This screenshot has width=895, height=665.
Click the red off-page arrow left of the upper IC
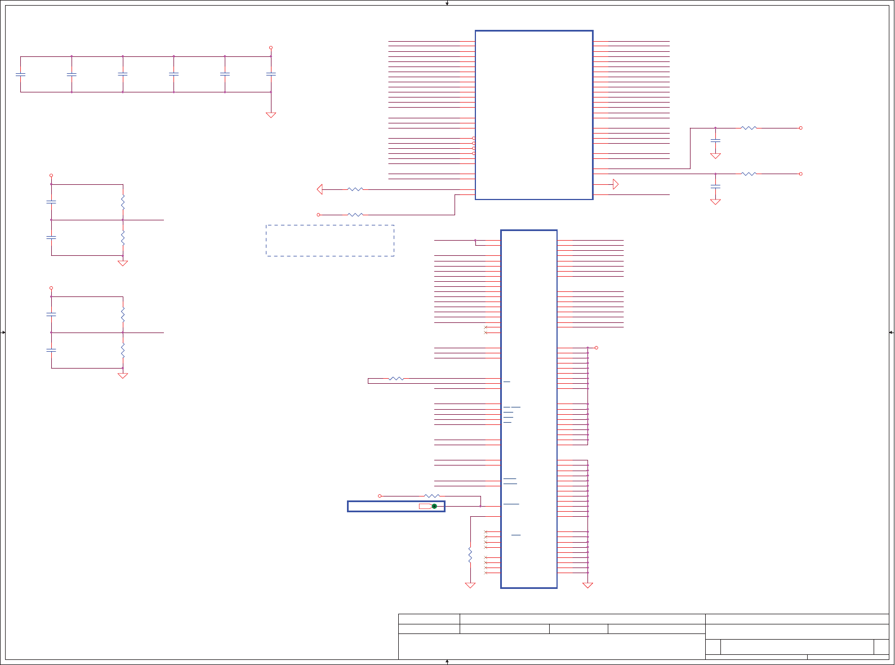click(320, 189)
